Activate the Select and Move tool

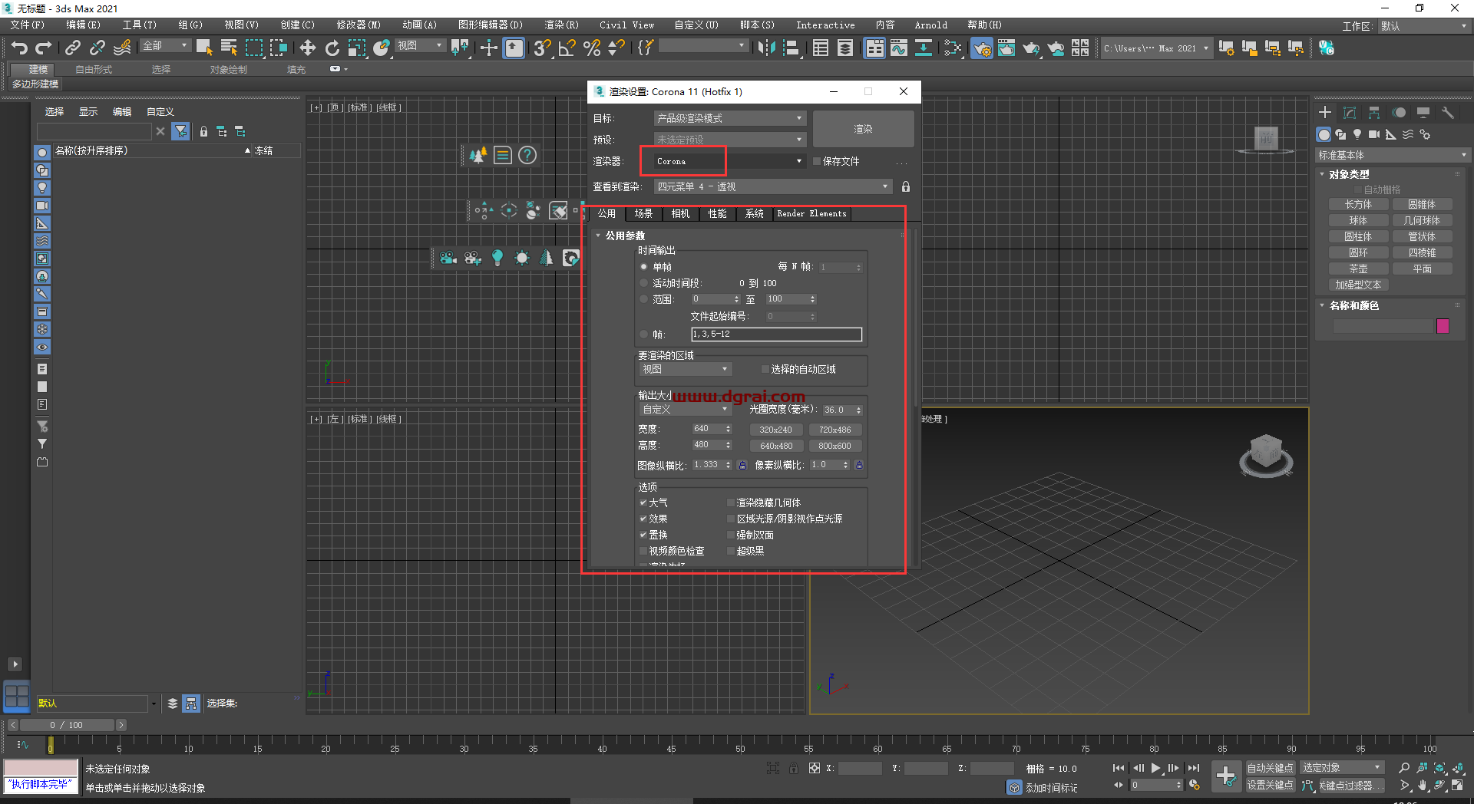click(307, 48)
